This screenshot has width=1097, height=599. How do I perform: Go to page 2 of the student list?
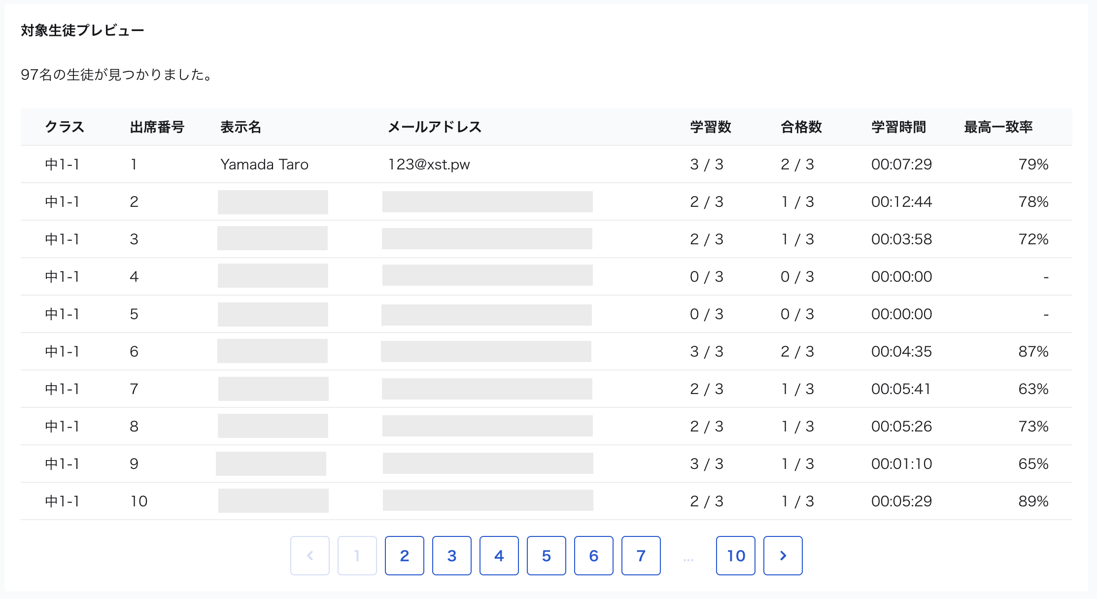404,556
